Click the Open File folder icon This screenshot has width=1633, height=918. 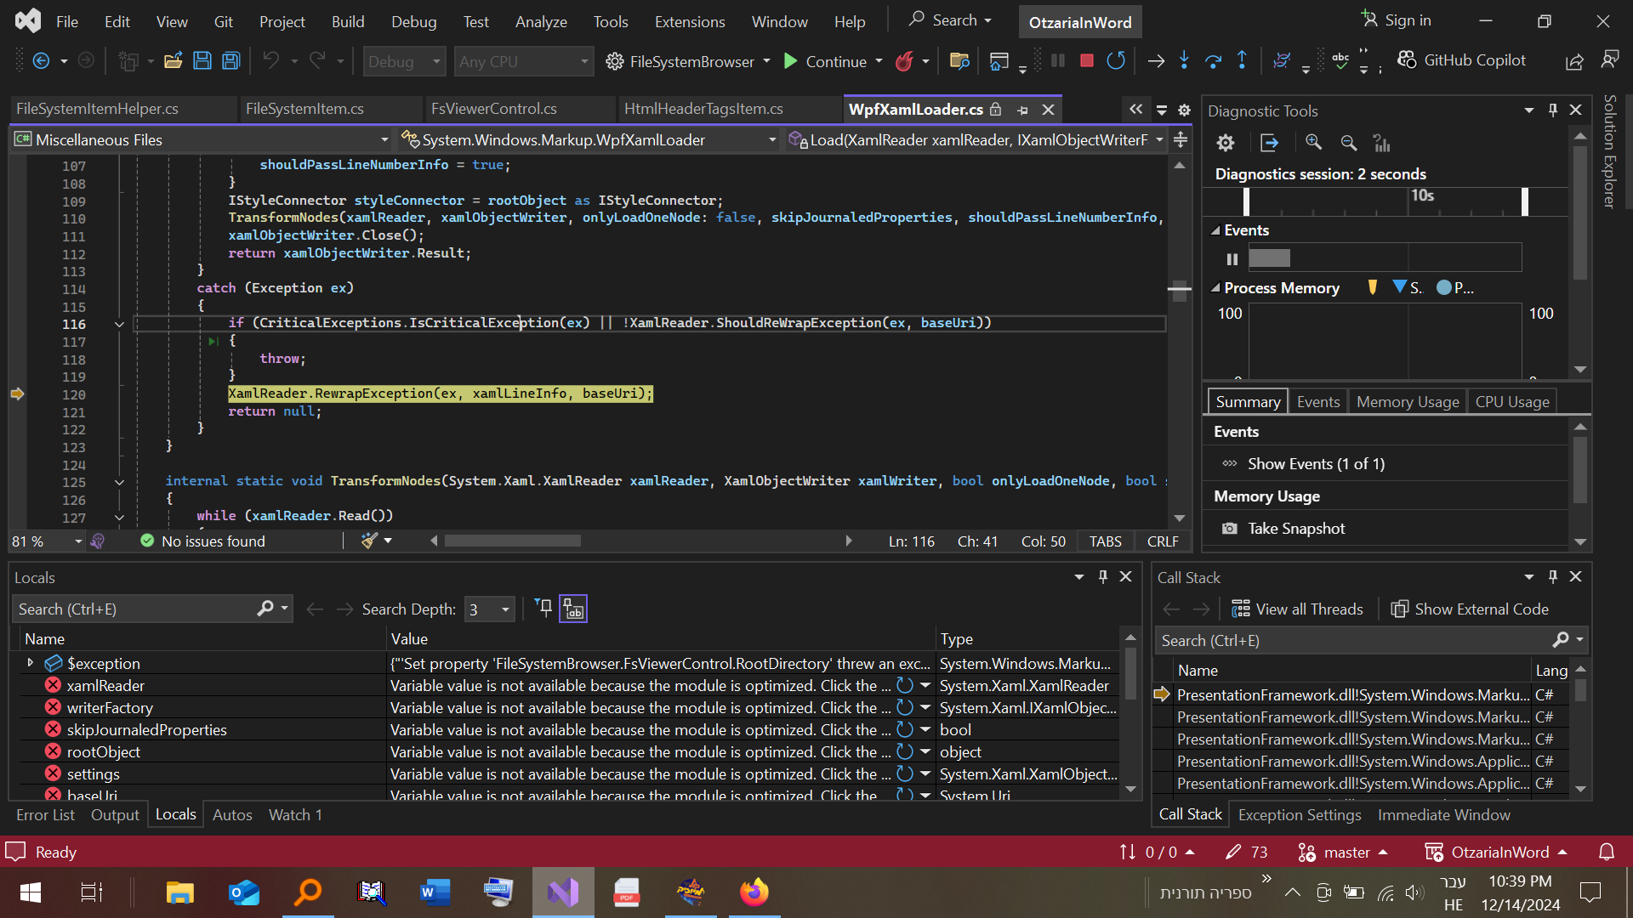point(174,60)
